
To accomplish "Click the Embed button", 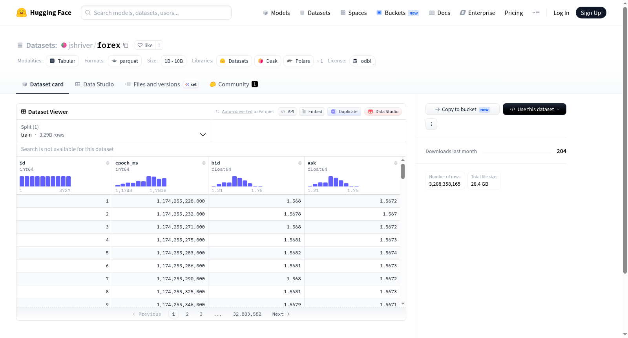I will [312, 111].
